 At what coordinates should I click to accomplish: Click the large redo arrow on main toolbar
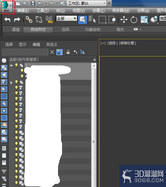tap(17, 19)
